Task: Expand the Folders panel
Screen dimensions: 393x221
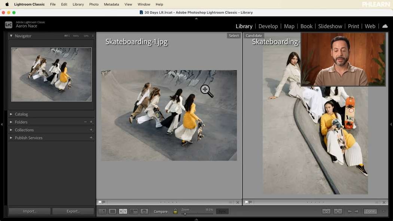Action: [x=11, y=122]
